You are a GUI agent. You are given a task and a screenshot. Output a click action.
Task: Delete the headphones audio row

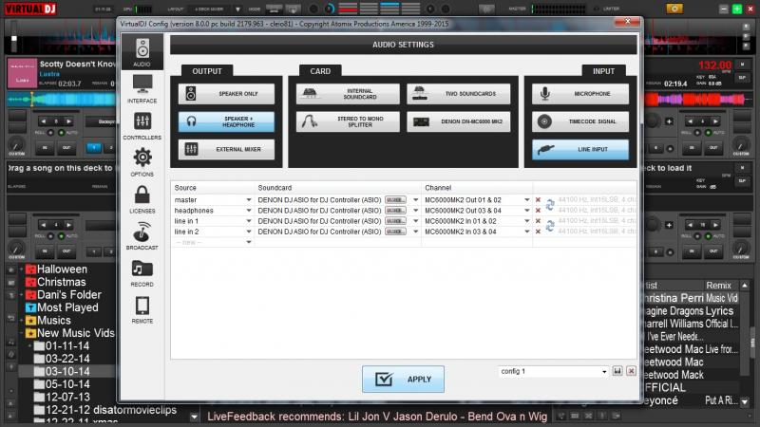point(538,211)
